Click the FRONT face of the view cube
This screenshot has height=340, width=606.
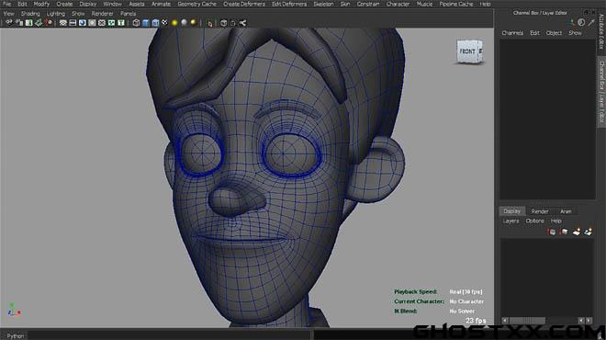coord(467,51)
